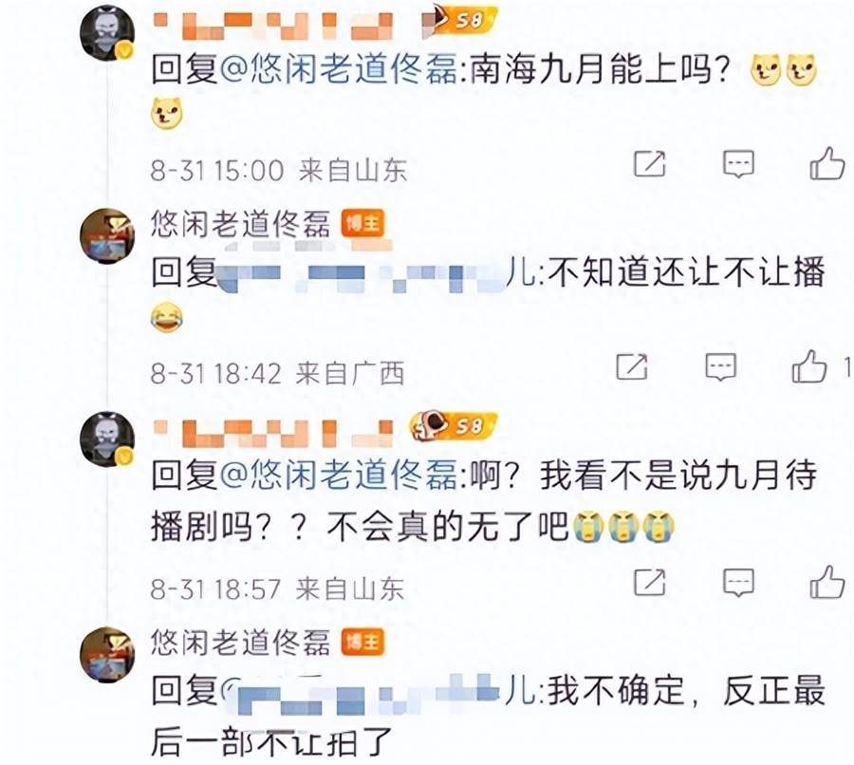Click the 博主 badge in the last reply
The image size is (854, 765).
363,642
